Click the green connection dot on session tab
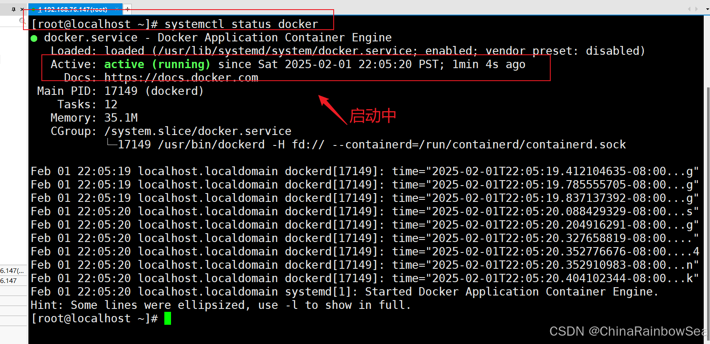 click(x=33, y=9)
